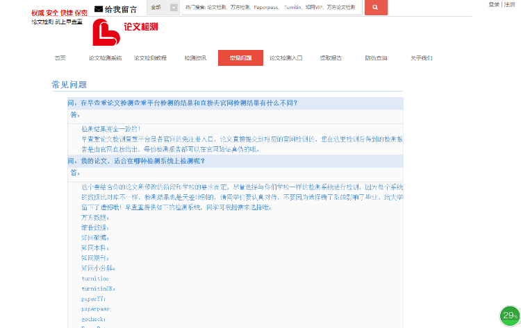Screen dimensions: 521x328
Task: Select the highlighted 常见问题 tab
Action: pos(240,58)
